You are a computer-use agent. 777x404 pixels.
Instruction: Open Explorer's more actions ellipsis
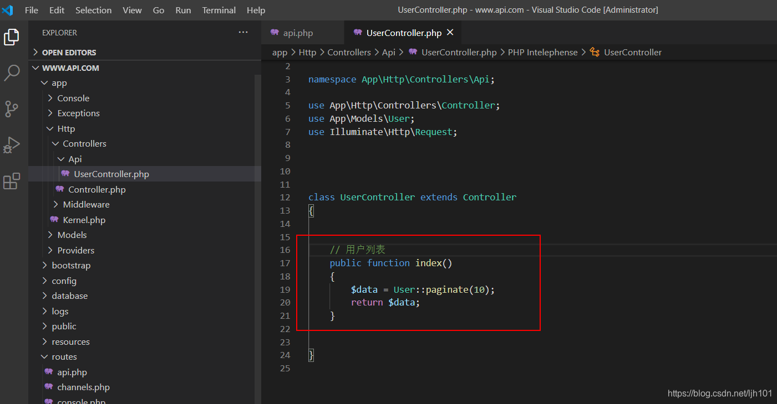(243, 33)
